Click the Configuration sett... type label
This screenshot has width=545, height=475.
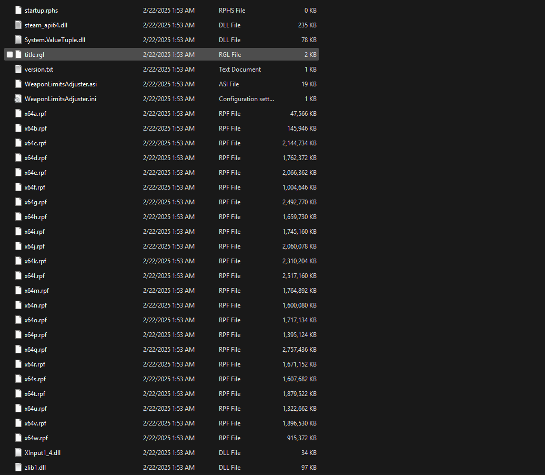(246, 99)
